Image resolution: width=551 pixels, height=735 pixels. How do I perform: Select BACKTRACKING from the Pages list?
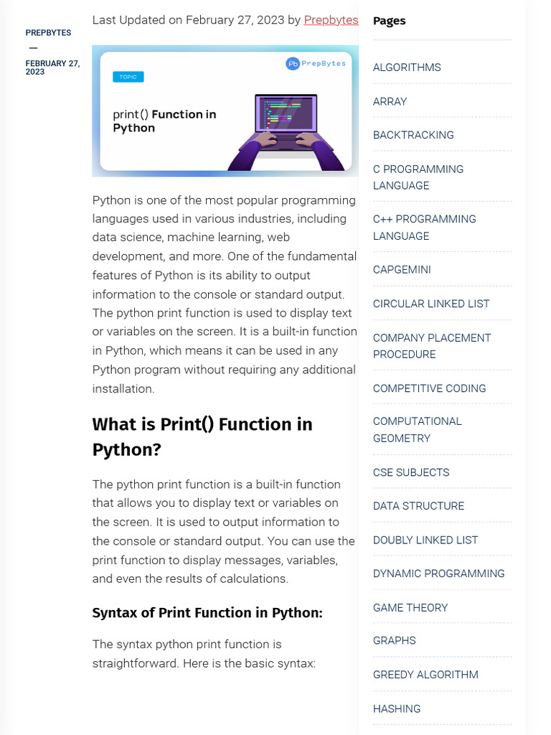413,135
